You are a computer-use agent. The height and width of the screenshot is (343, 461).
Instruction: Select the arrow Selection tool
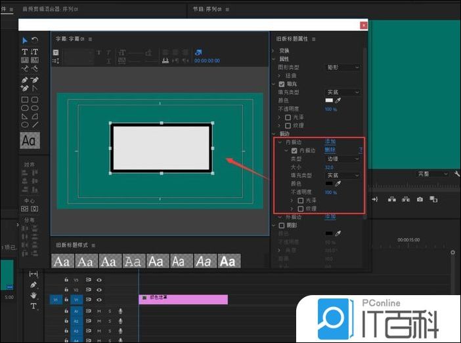[25, 41]
